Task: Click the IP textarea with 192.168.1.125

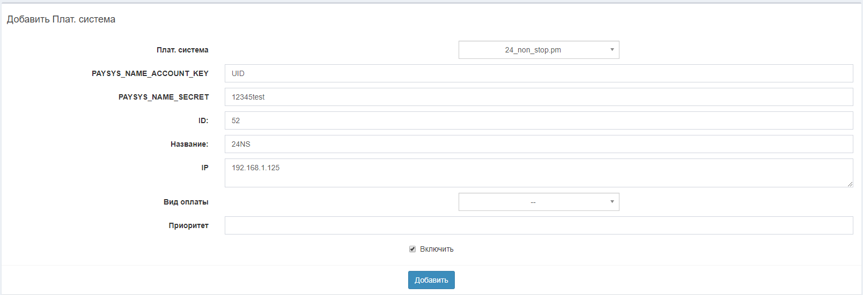Action: [539, 173]
